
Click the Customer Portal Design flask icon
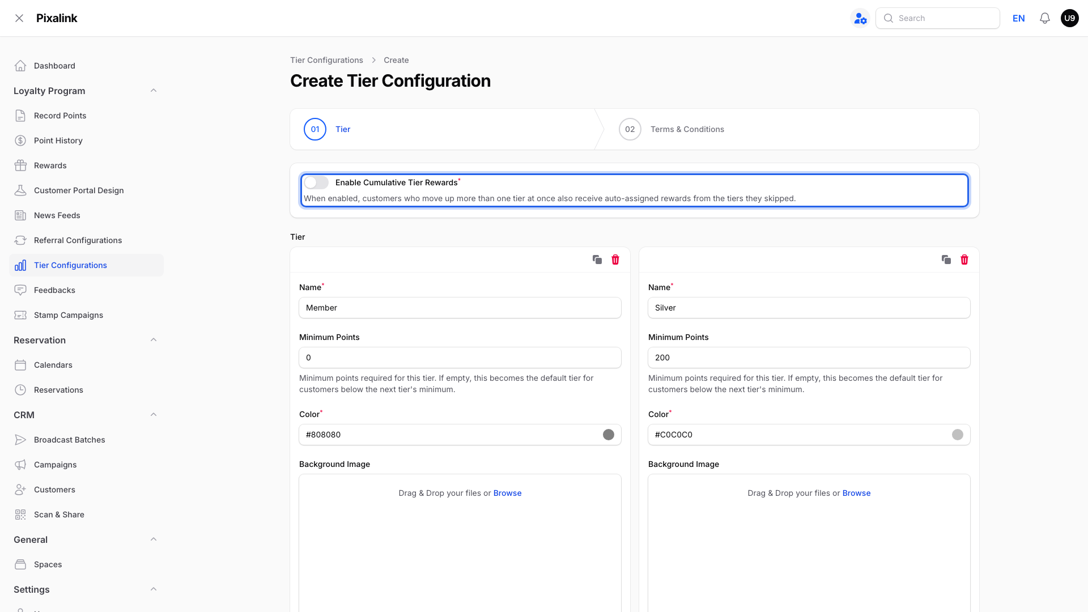tap(20, 190)
